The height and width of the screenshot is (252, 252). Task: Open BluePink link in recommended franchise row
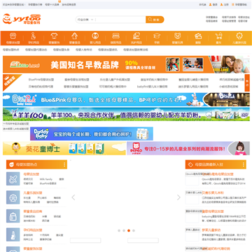tap(41, 80)
